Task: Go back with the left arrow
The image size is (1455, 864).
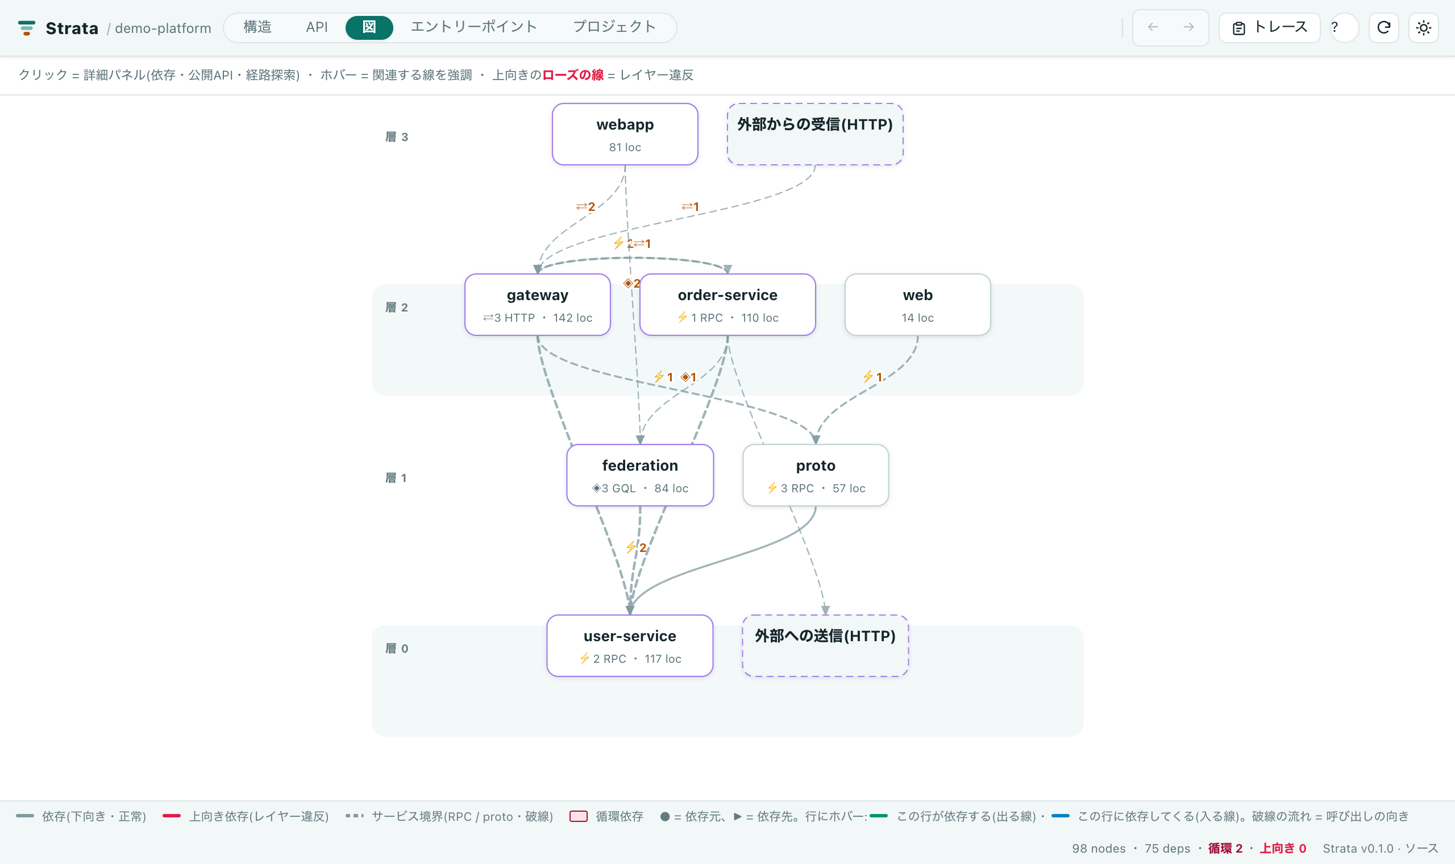Action: click(1153, 27)
